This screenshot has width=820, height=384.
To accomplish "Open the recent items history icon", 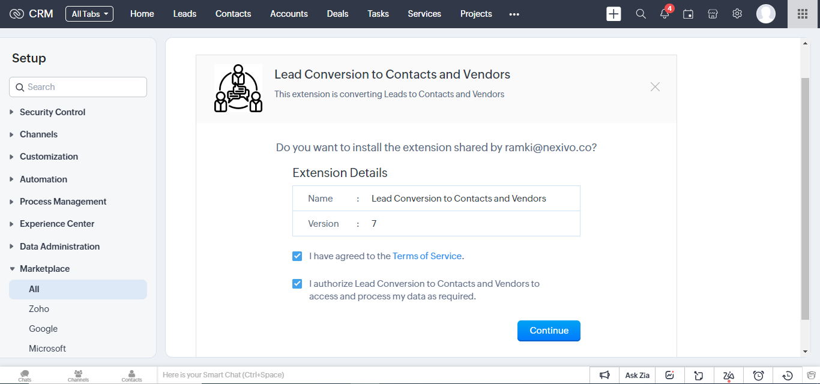I will click(788, 376).
